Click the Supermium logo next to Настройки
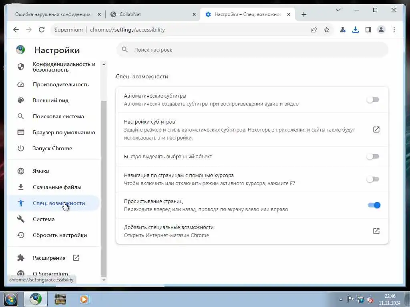Viewport: 410px width, 307px height. coord(20,50)
